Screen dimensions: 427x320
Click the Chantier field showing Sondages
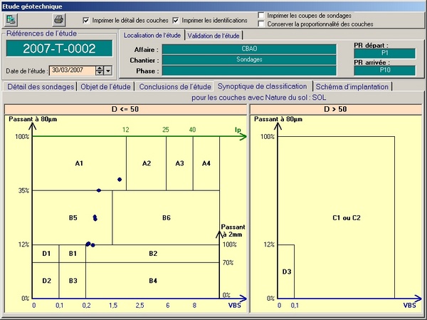(x=250, y=60)
